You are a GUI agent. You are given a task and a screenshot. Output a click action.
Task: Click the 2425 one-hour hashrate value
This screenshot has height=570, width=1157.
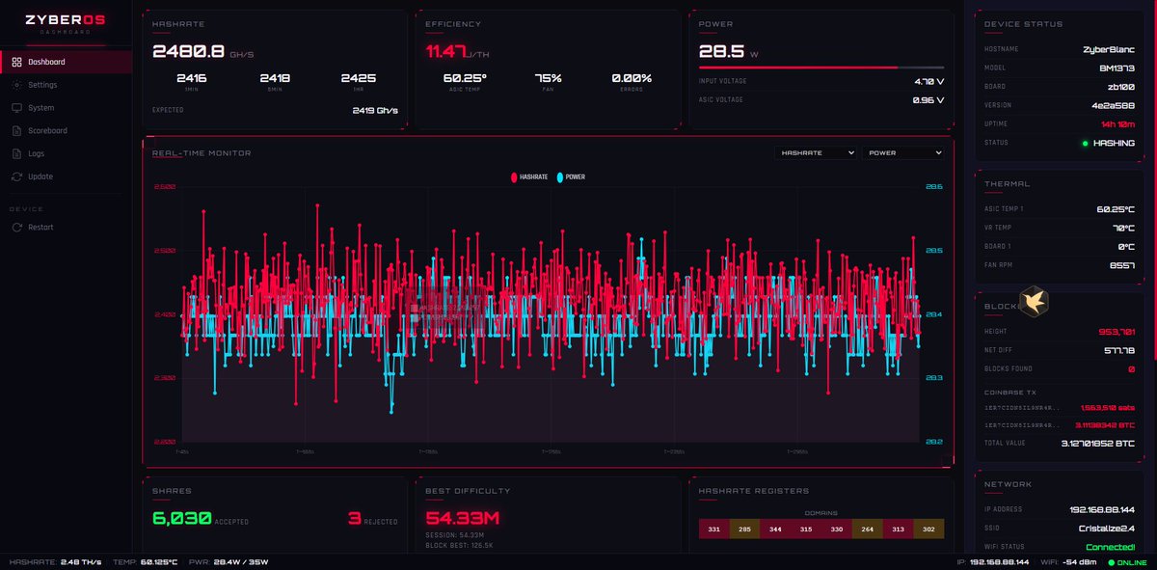click(x=358, y=78)
